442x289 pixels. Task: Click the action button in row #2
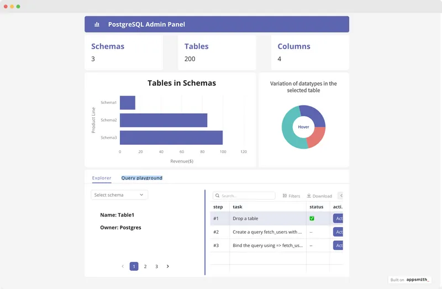pyautogui.click(x=338, y=232)
